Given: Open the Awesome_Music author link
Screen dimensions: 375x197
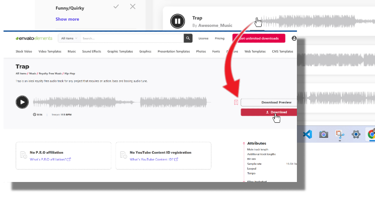Looking at the screenshot, I should tap(215, 25).
